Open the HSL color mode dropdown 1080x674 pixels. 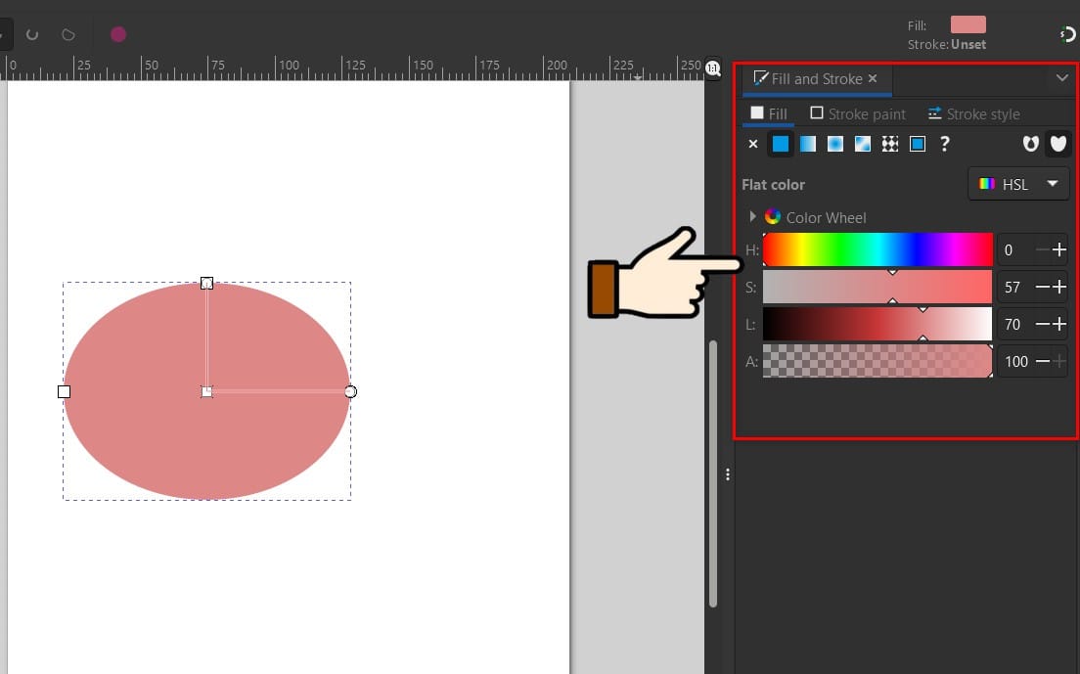(1018, 184)
